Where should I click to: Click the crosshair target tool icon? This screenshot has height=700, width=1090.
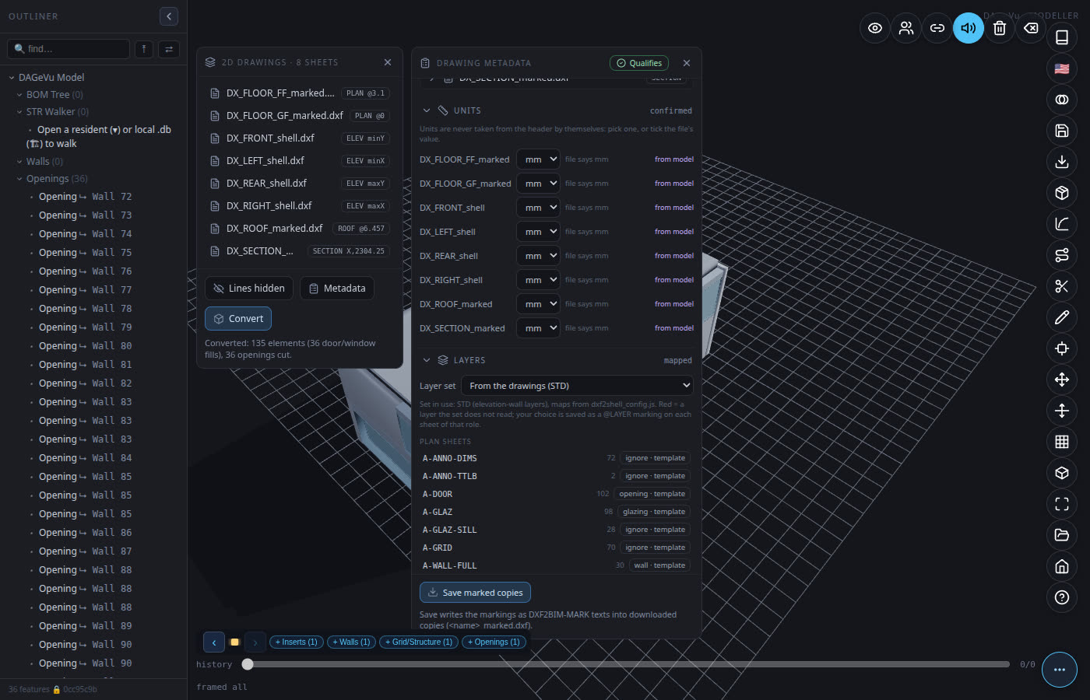pyautogui.click(x=1062, y=348)
